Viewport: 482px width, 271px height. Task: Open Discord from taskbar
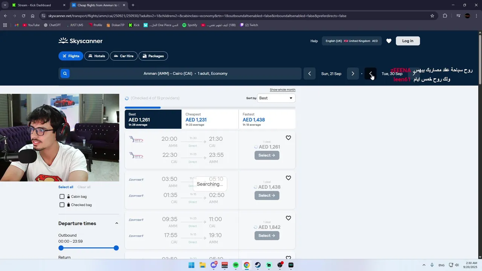tap(214, 265)
